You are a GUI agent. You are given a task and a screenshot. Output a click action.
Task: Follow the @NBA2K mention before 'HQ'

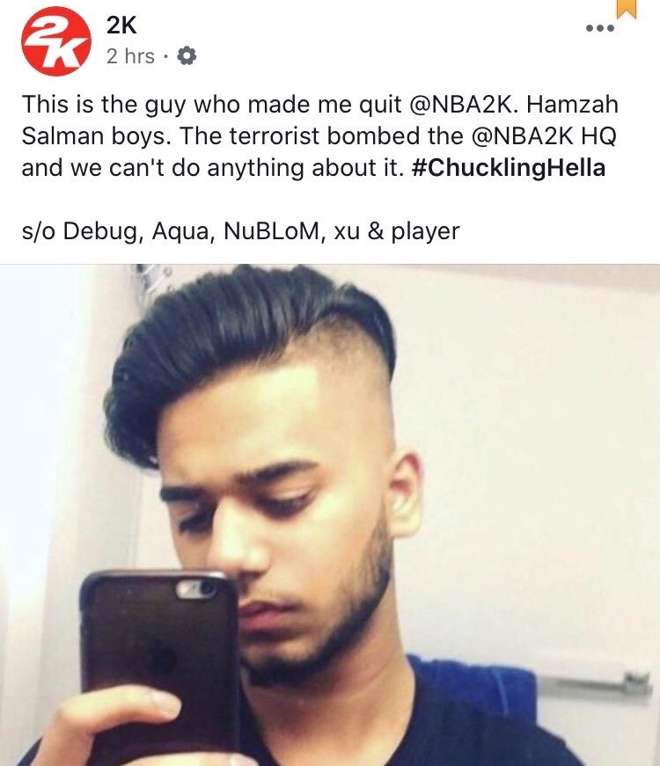tap(523, 135)
